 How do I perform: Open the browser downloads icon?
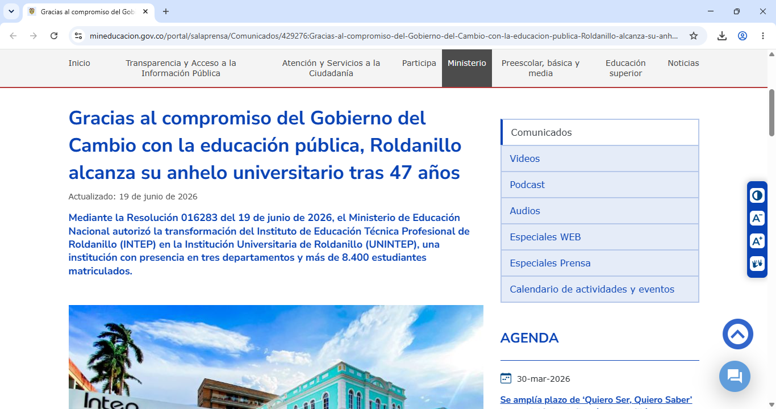pyautogui.click(x=722, y=36)
